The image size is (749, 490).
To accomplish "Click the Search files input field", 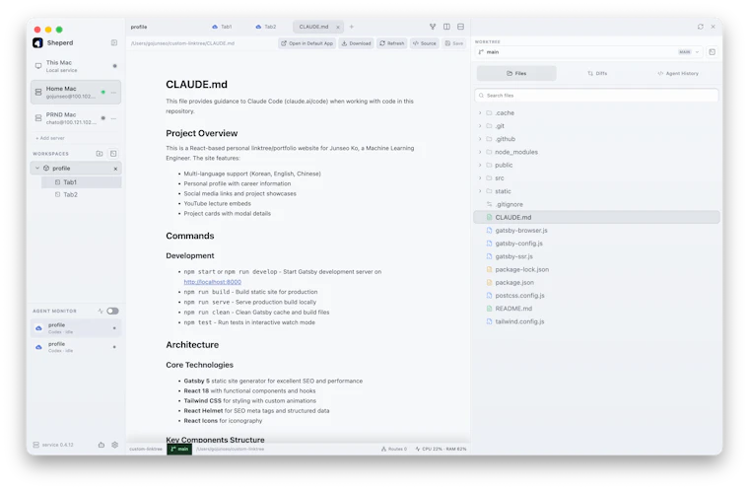I will pyautogui.click(x=596, y=95).
